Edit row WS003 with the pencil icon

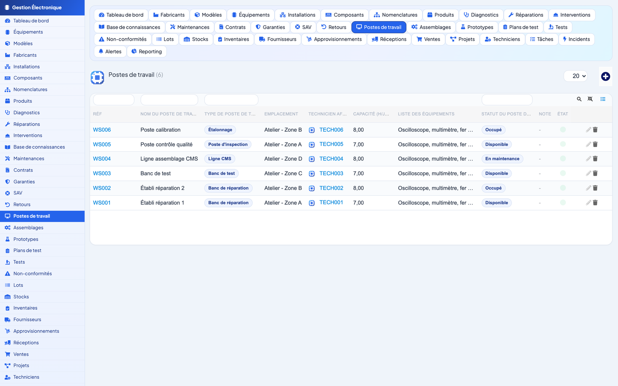click(x=588, y=174)
